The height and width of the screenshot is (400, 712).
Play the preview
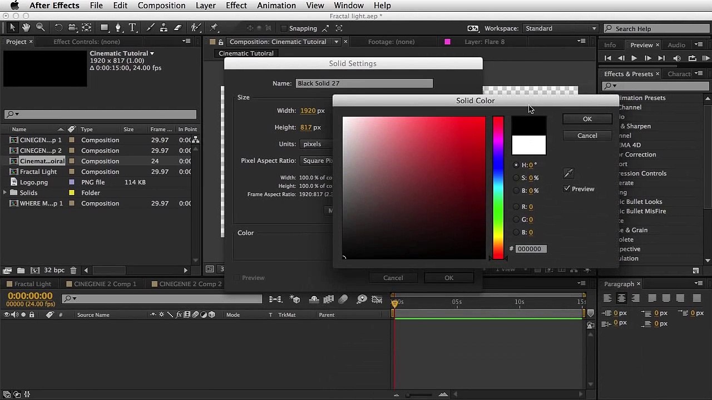coord(634,58)
